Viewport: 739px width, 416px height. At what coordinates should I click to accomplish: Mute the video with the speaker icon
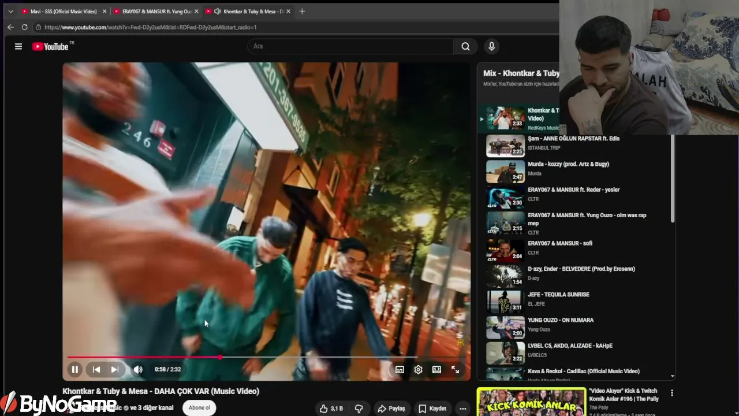coord(138,370)
